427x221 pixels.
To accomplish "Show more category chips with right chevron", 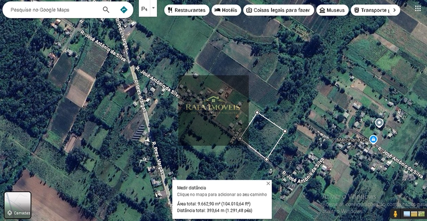I will point(394,10).
